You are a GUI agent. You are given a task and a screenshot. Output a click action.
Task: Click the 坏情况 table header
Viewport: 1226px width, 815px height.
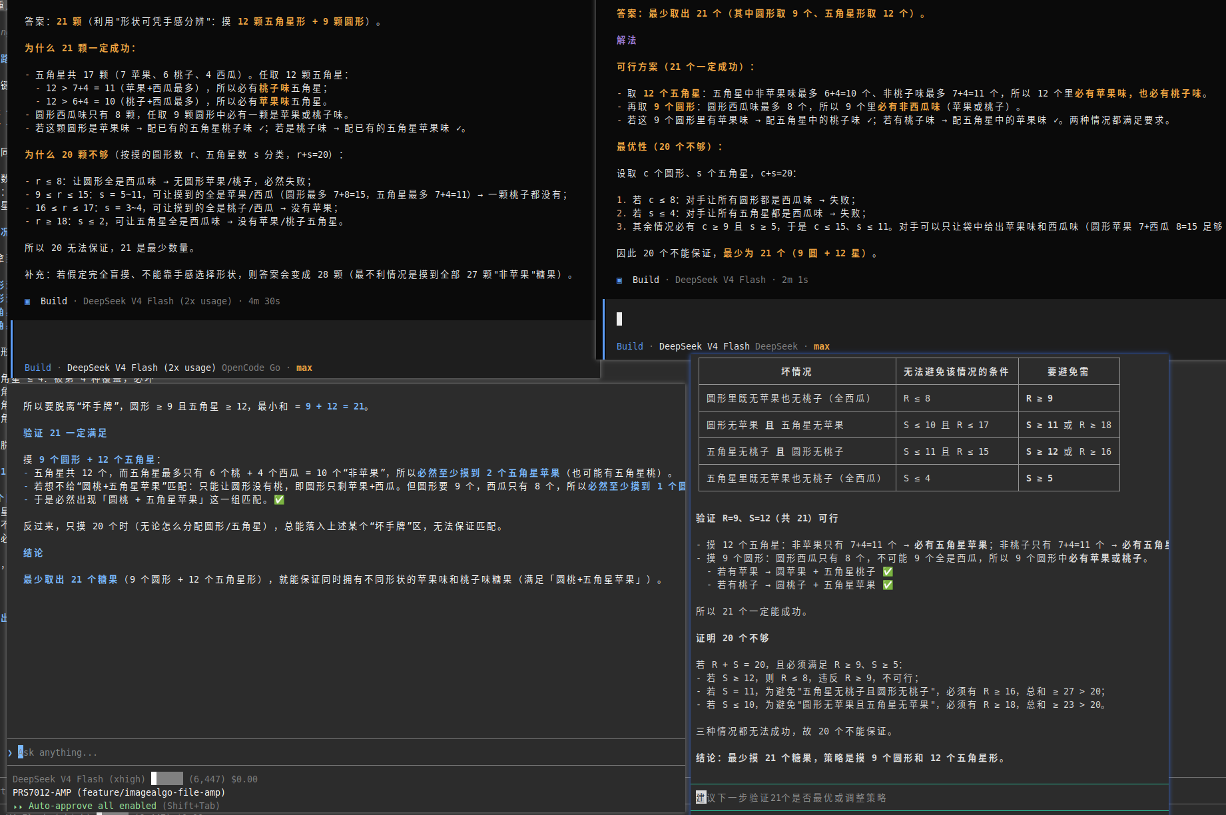point(796,372)
